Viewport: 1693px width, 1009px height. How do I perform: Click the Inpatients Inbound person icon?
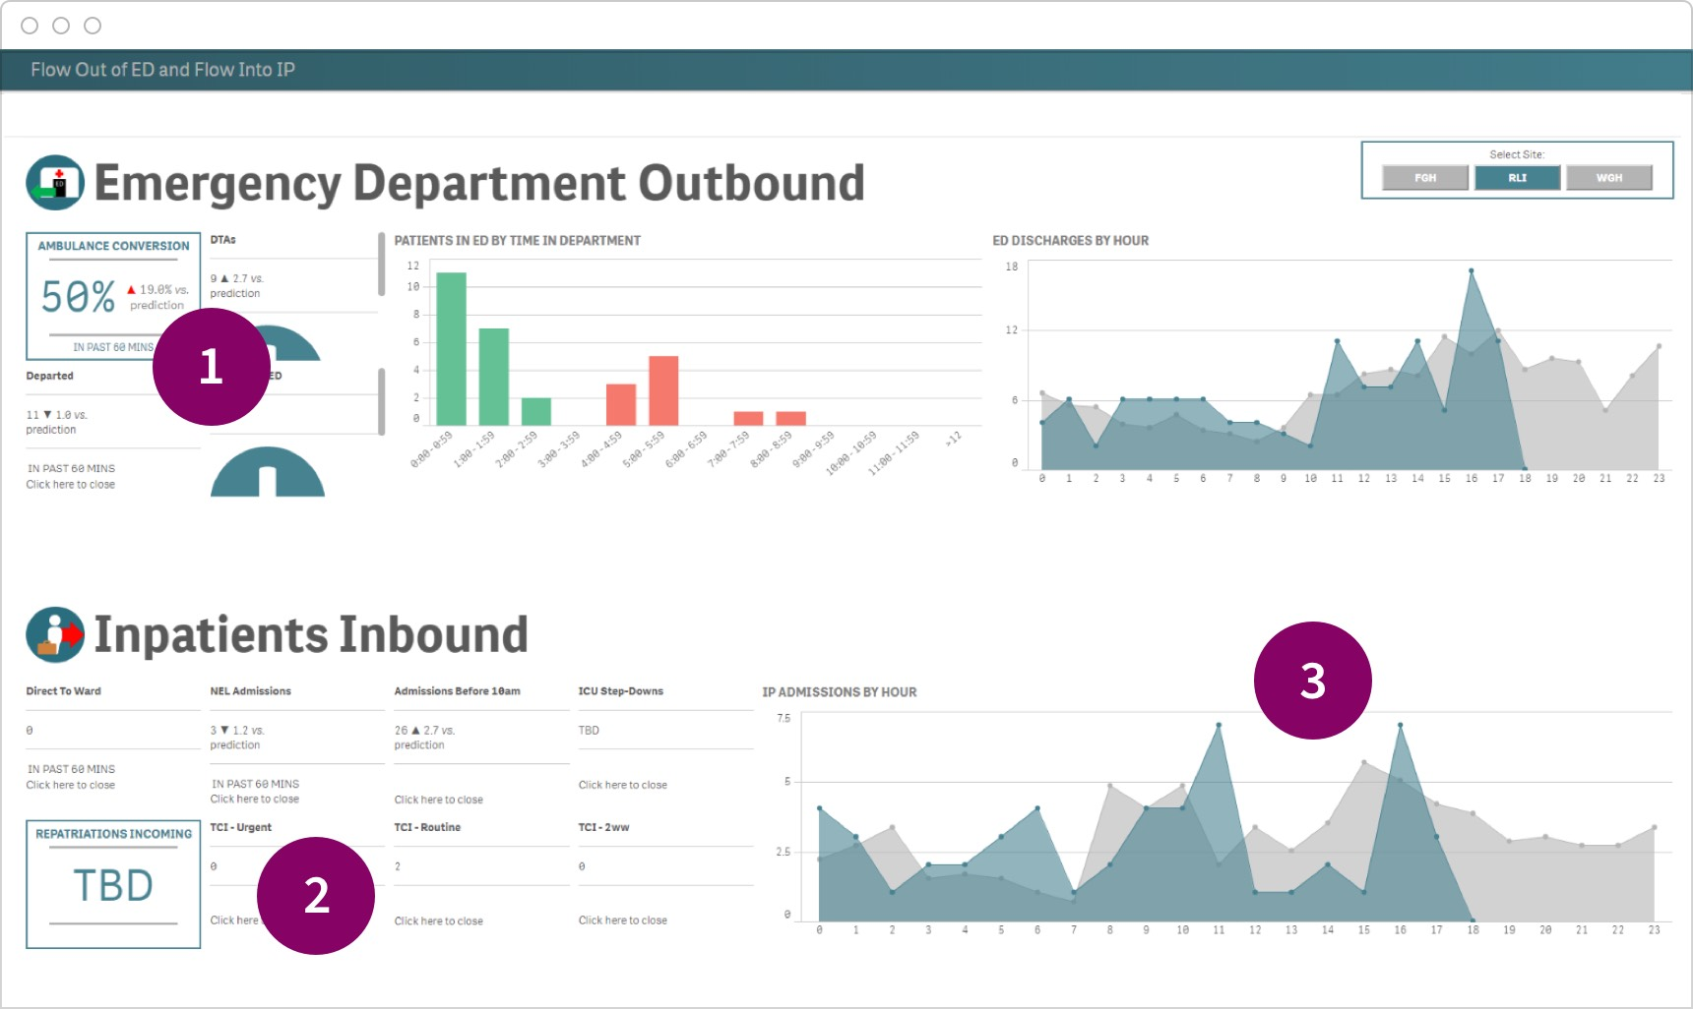coord(54,634)
